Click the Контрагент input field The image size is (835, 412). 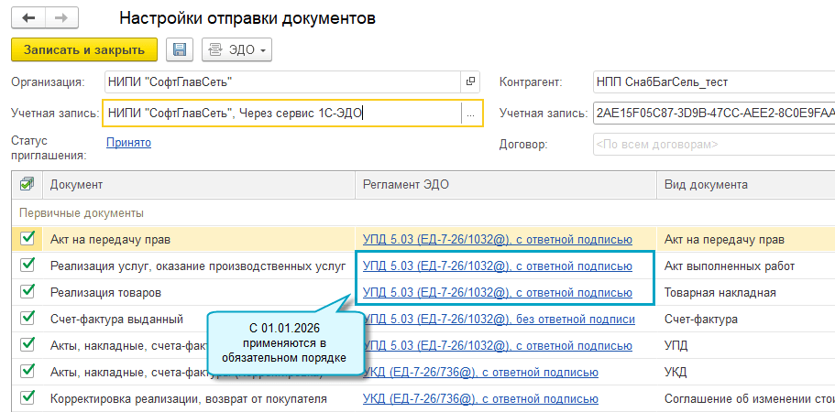point(713,81)
